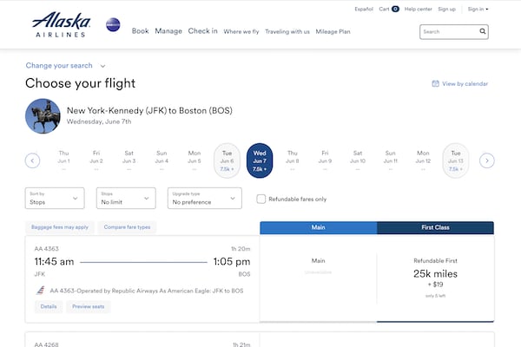Click the Sign up link
521x347 pixels.
[x=447, y=9]
